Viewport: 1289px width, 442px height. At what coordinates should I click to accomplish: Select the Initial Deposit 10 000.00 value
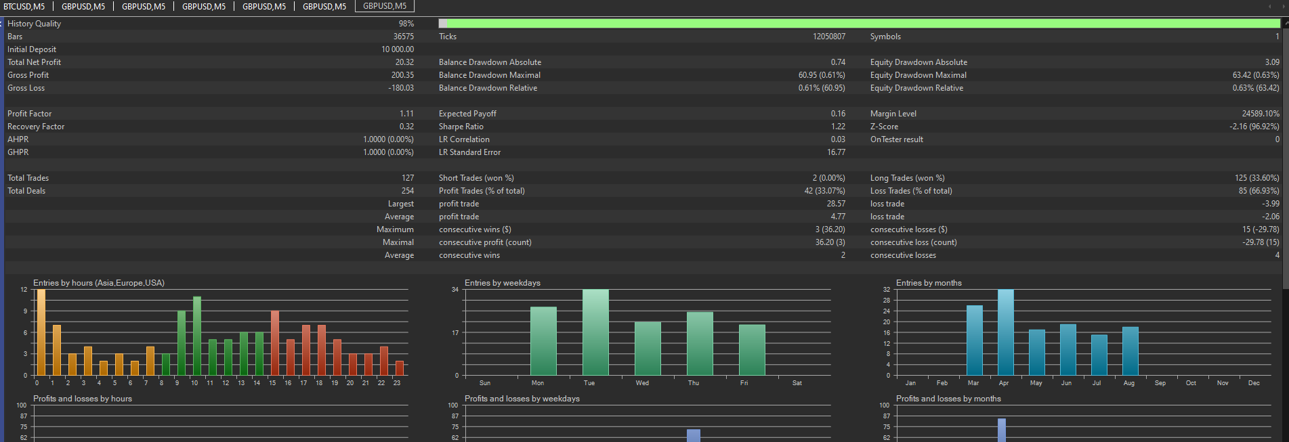point(398,49)
